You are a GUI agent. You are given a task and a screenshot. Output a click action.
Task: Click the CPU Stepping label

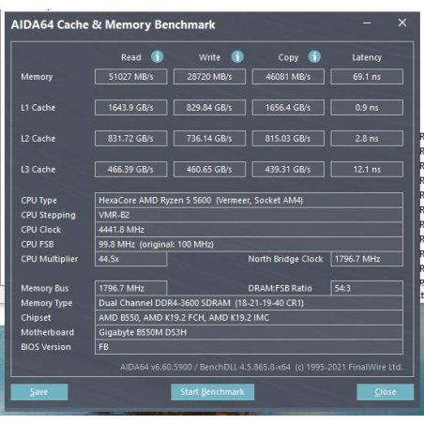point(48,216)
